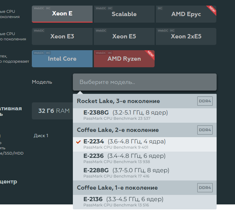Screen dimensions: 235x210
Task: Click the 'Модель' field label
Action: coord(42,82)
